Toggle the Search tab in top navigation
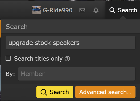Screen dimensions: 140x101 point(123,10)
